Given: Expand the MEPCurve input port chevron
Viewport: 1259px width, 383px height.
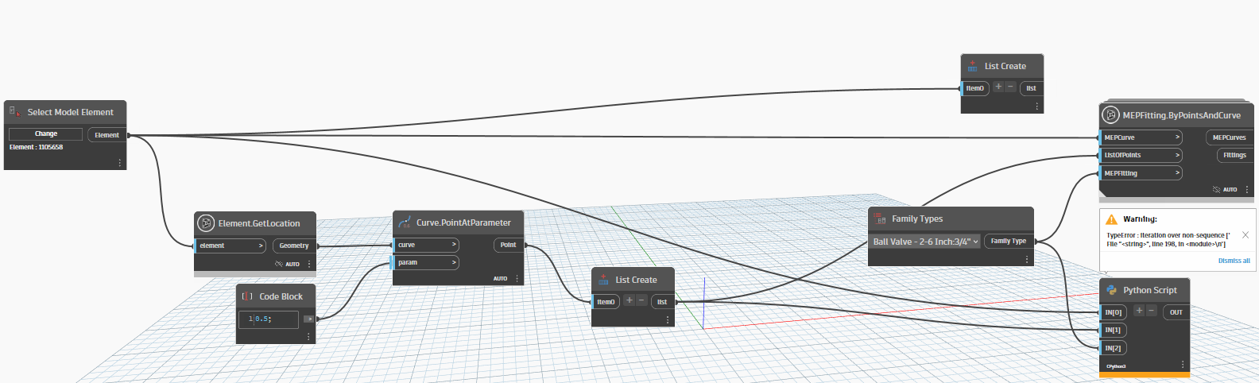Looking at the screenshot, I should [x=1177, y=137].
